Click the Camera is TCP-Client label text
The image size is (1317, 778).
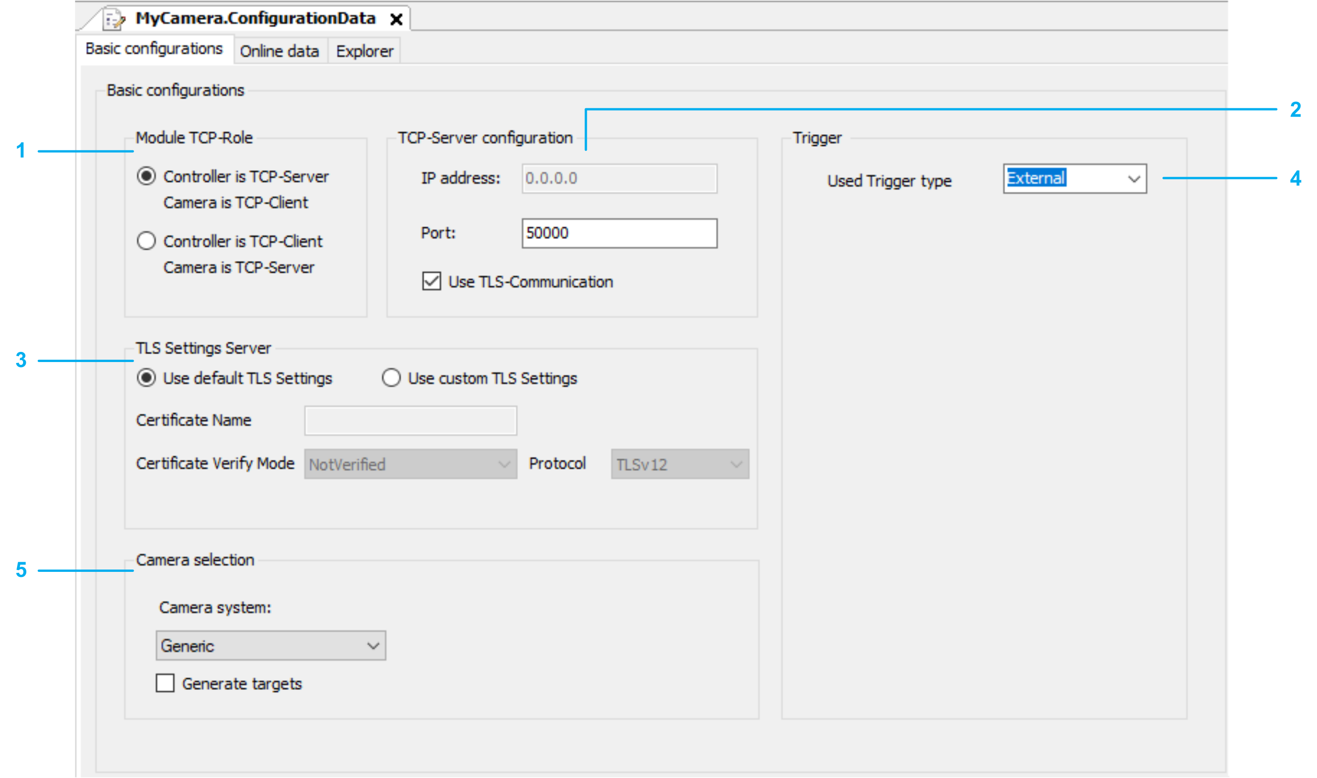tap(235, 203)
